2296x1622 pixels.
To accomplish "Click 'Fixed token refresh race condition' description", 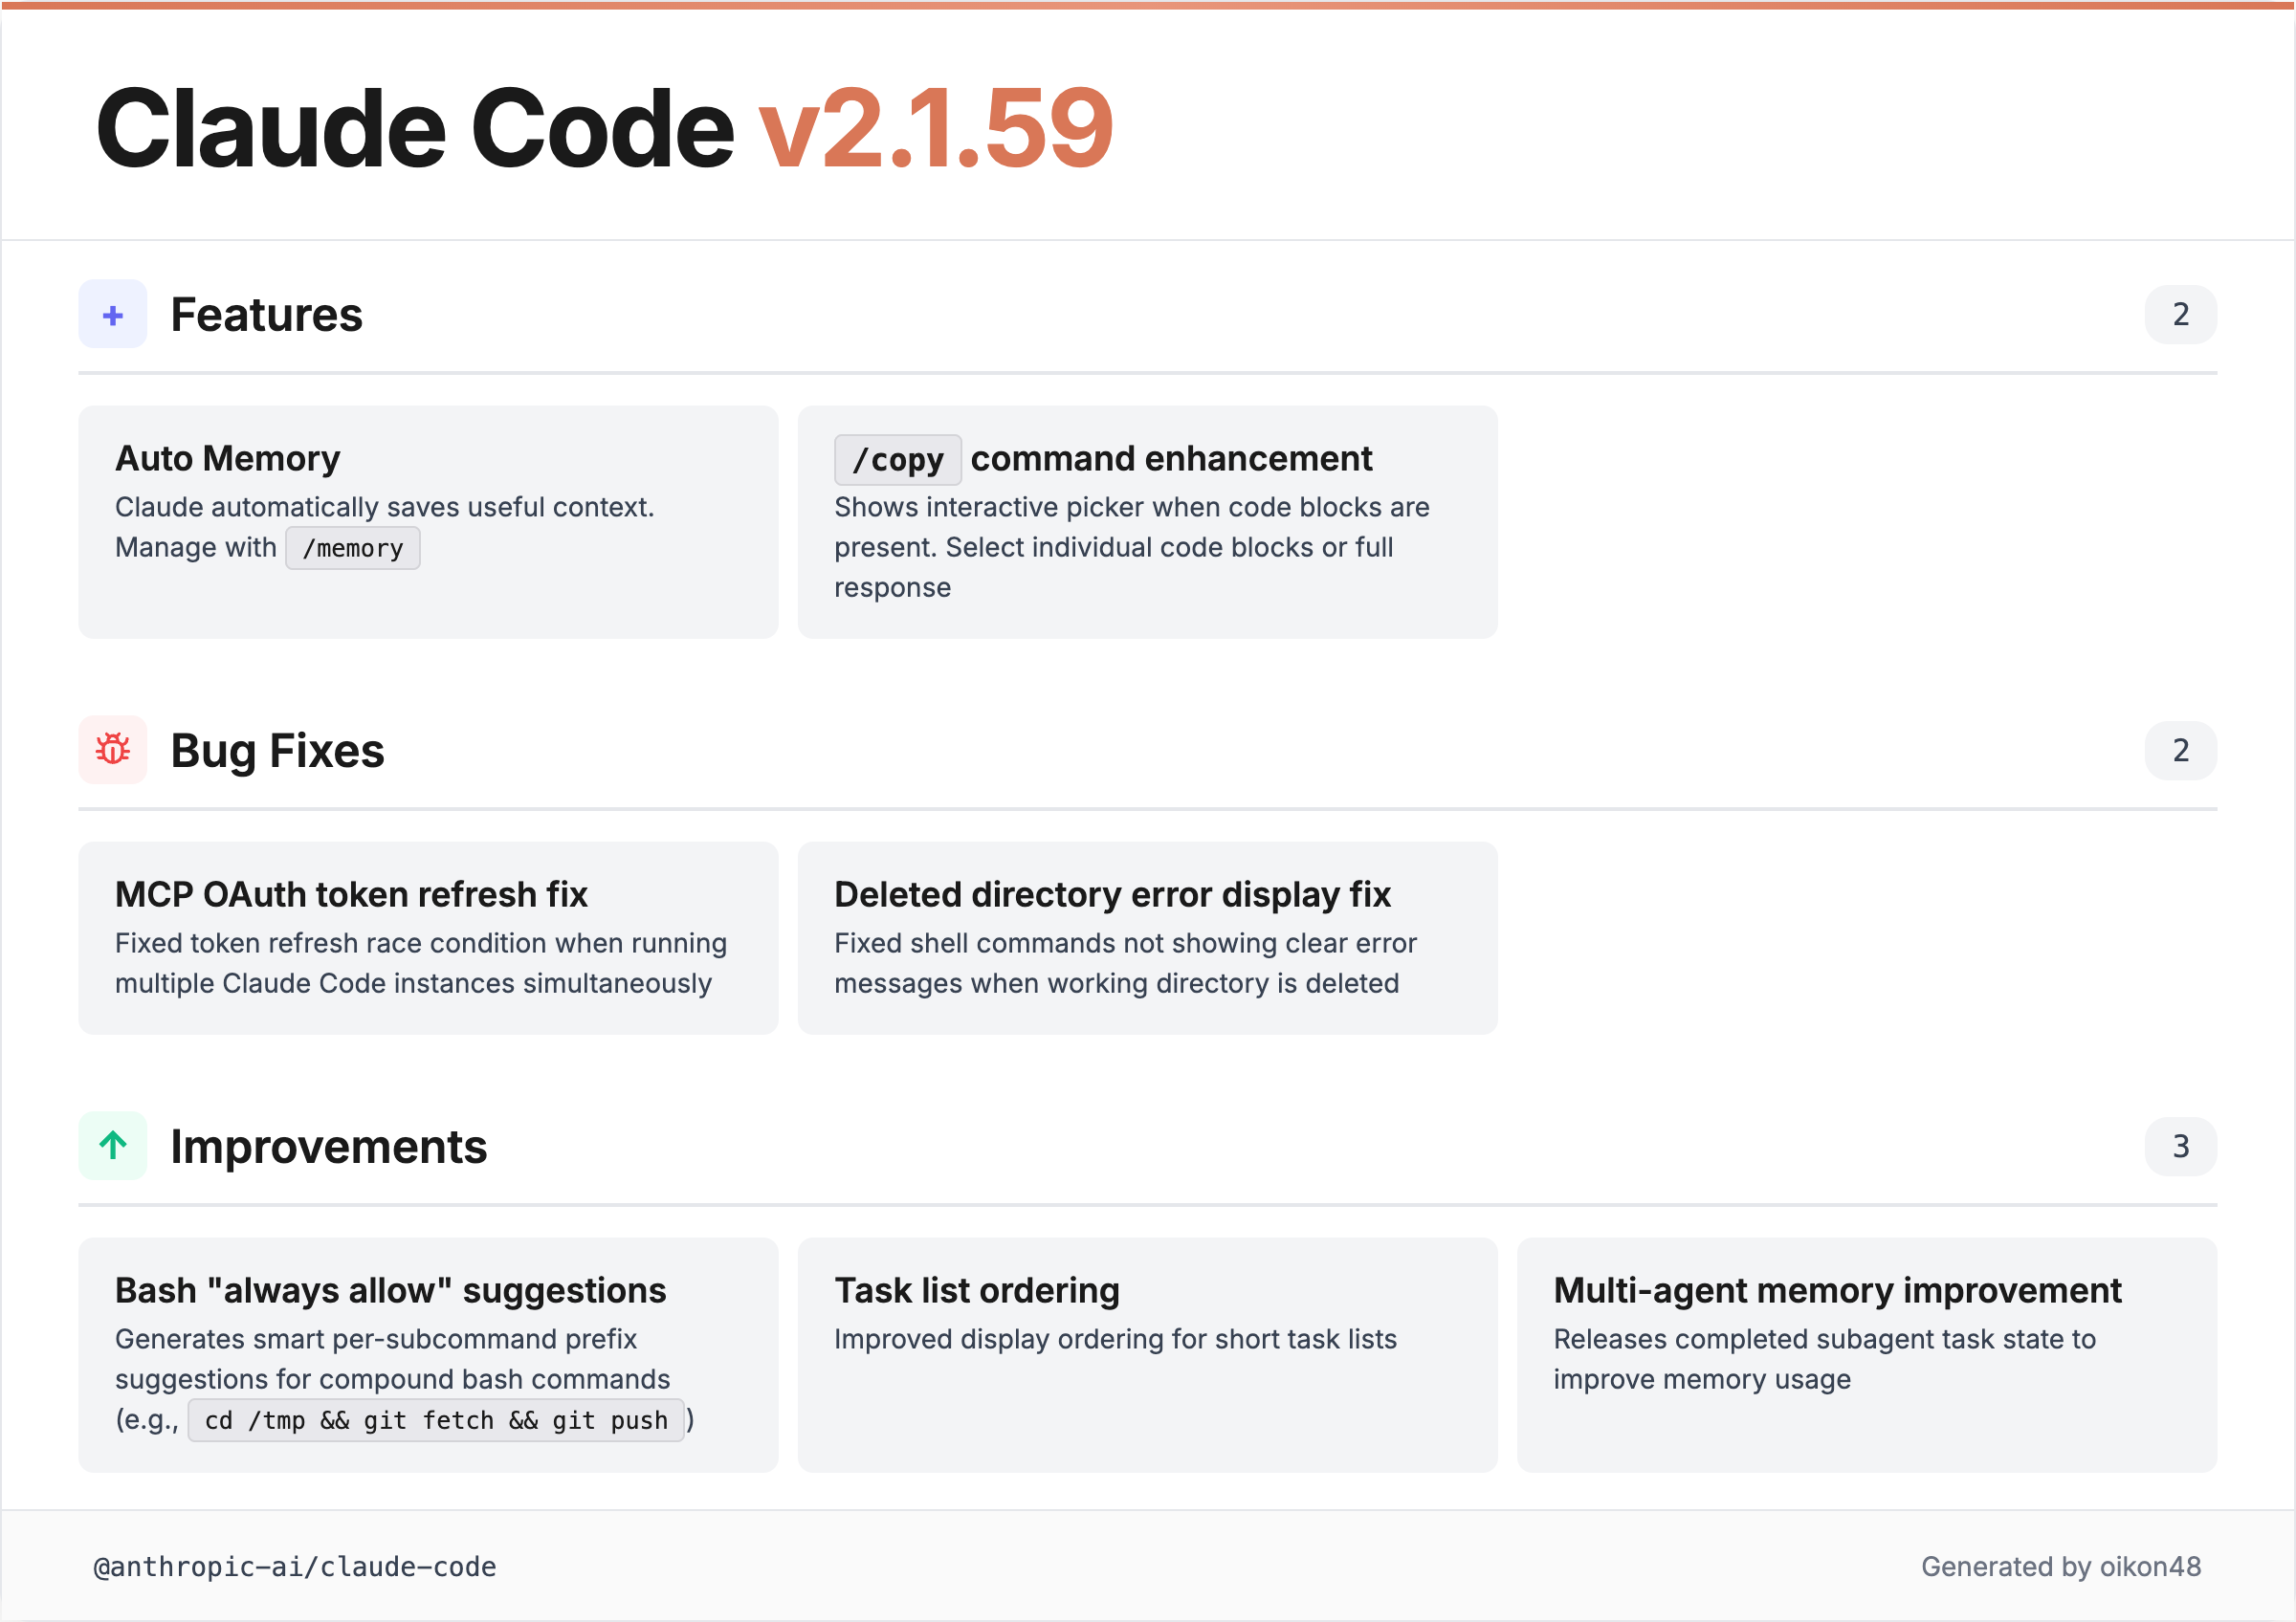I will (x=421, y=962).
